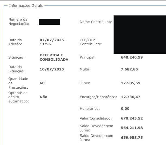Image resolution: width=166 pixels, height=145 pixels.
Task: Click the 'Situação:' label
Action: [16, 57]
